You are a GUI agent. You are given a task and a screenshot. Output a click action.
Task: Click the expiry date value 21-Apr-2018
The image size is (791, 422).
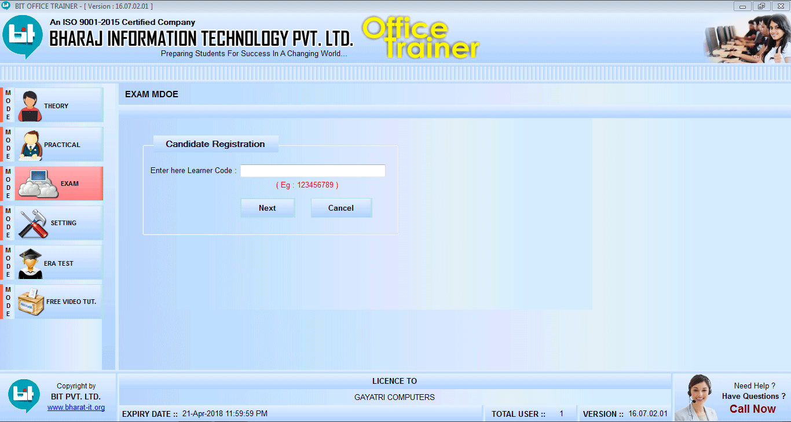225,413
